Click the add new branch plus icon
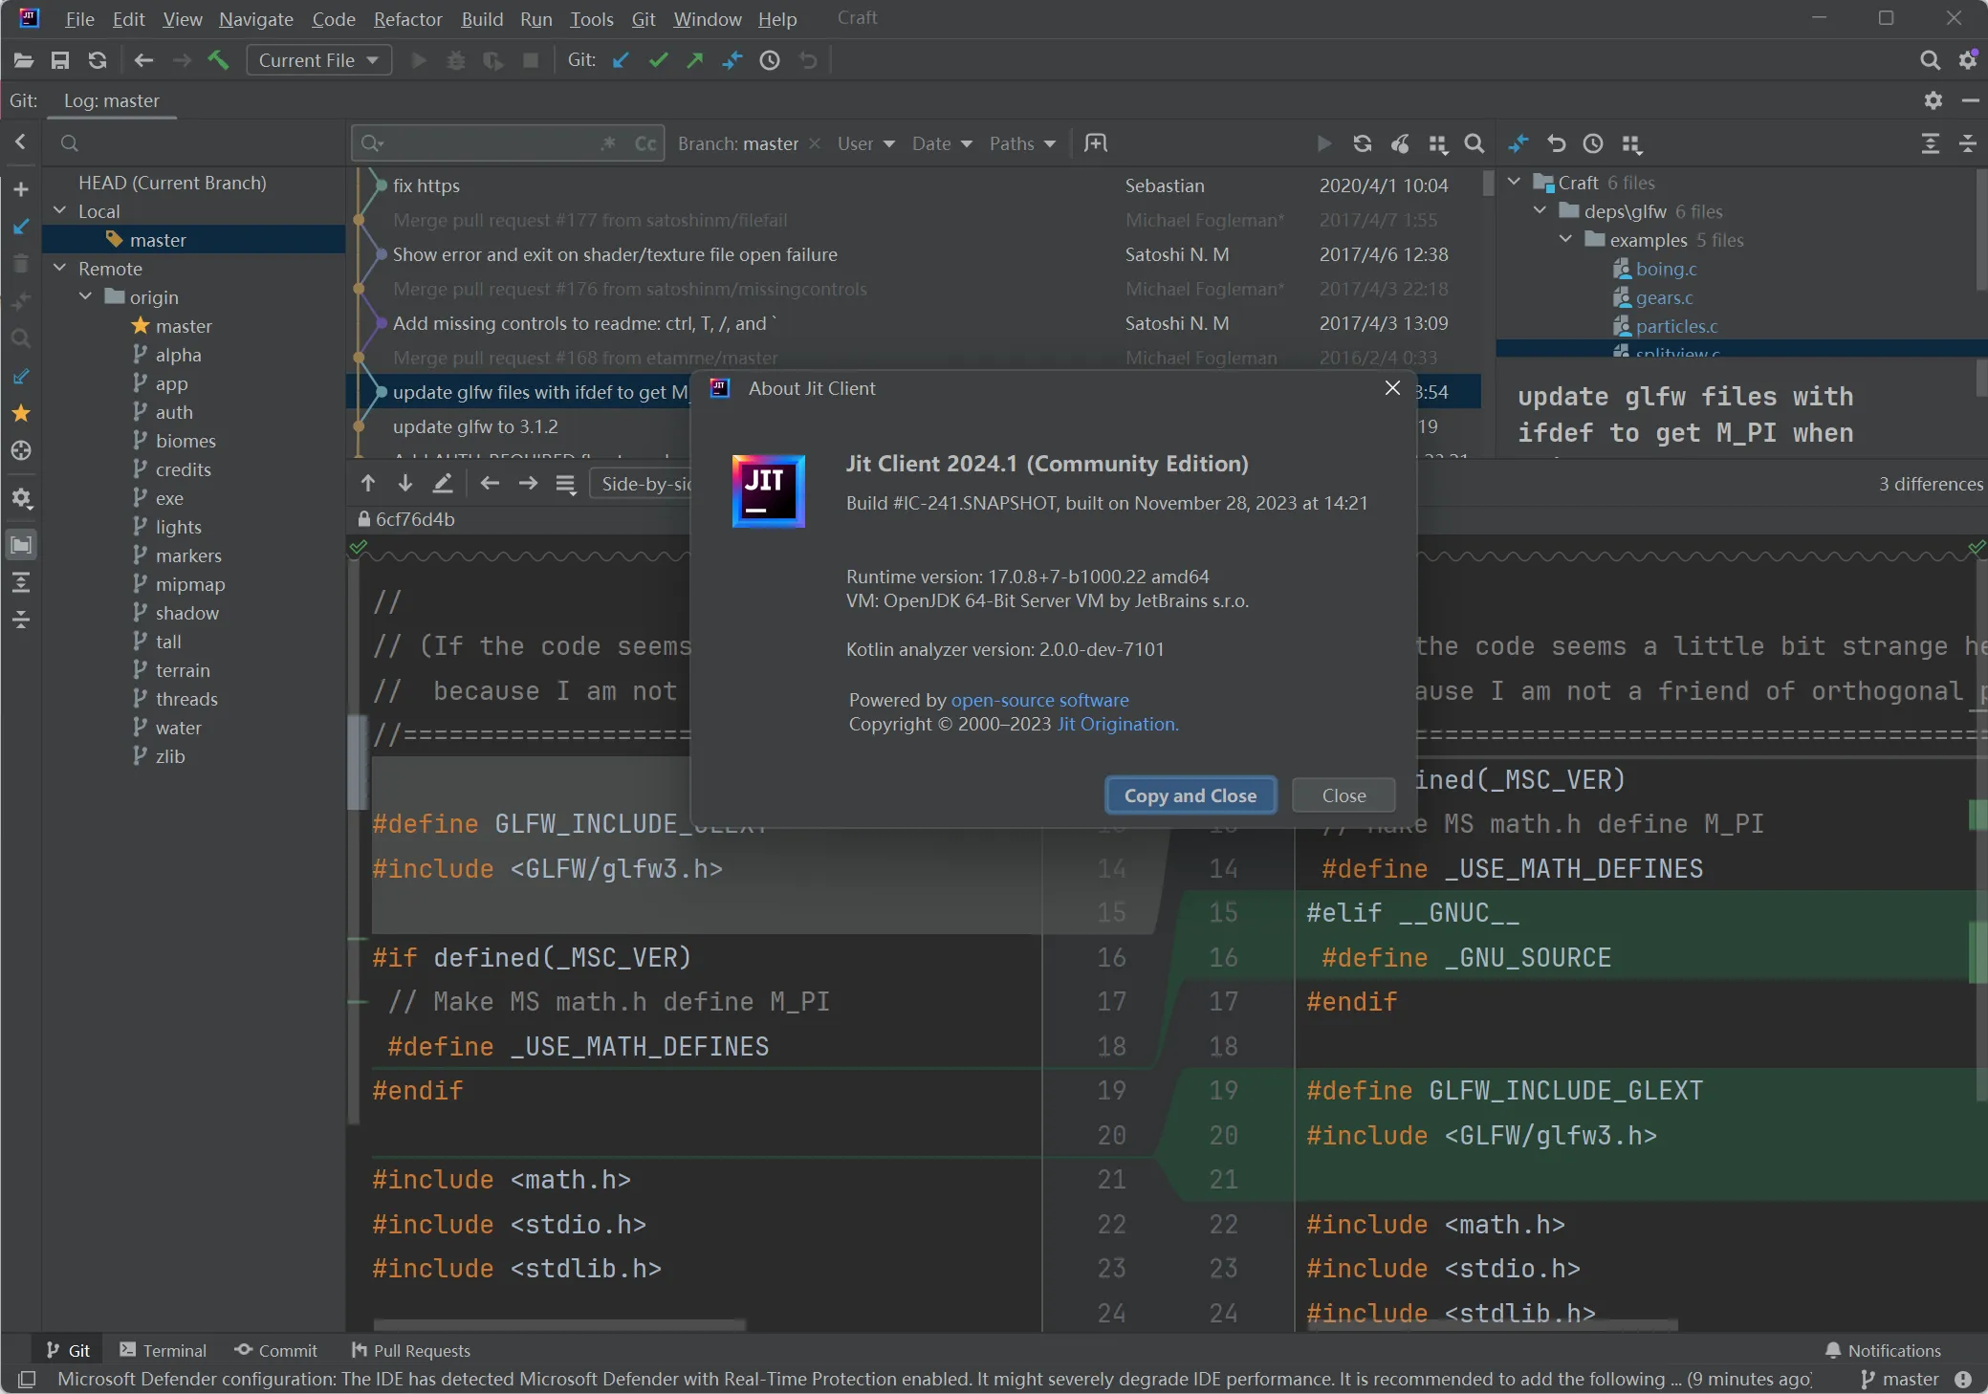This screenshot has height=1394, width=1988. tap(21, 189)
